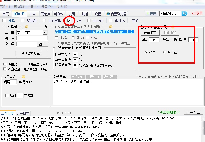Click the 用户名 input field

tap(32, 38)
